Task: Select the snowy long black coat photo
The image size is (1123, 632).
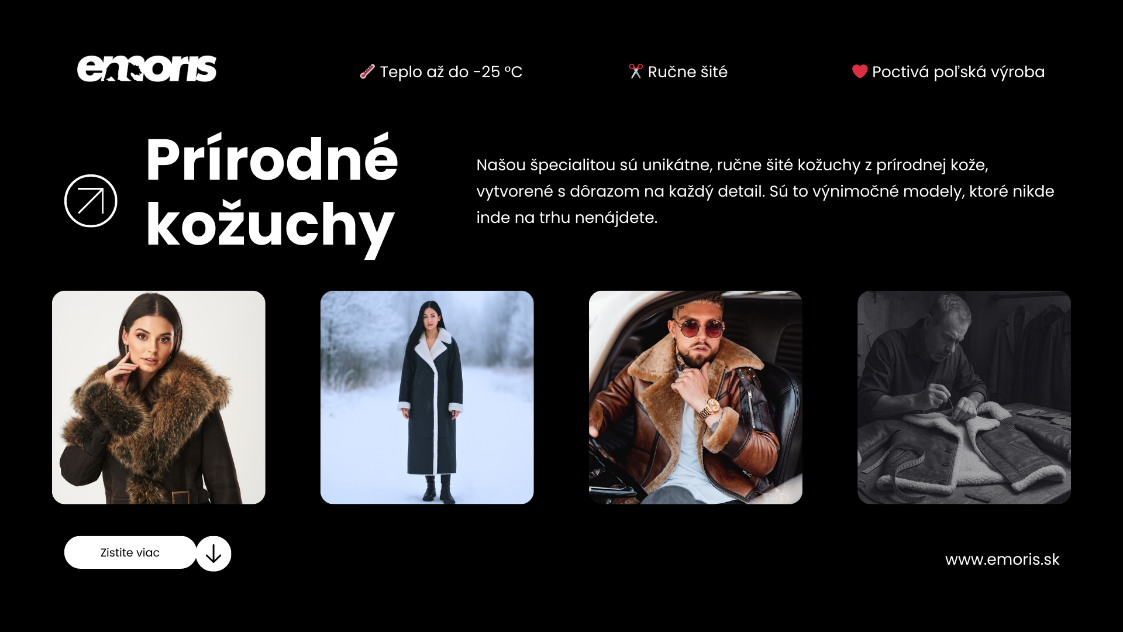Action: tap(427, 397)
